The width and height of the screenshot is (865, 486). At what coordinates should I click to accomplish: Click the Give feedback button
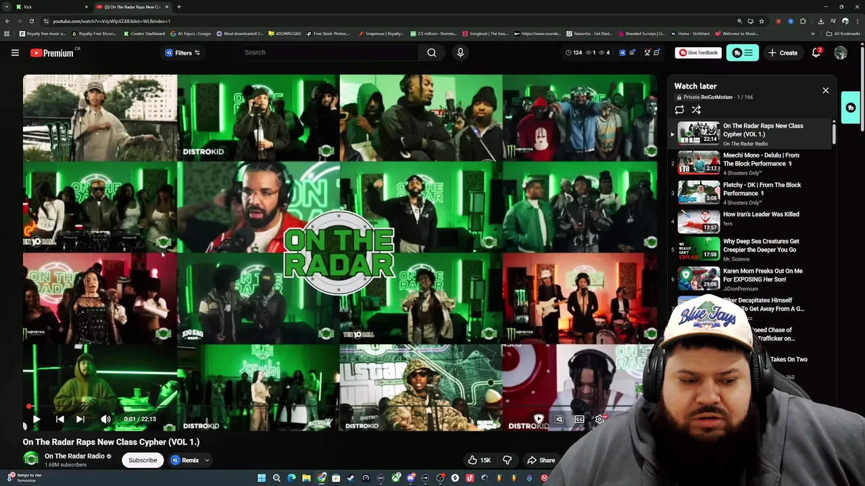(698, 53)
